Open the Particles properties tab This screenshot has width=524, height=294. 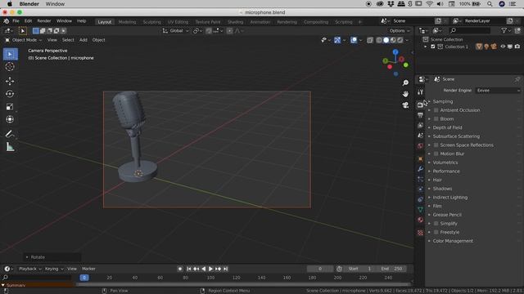pyautogui.click(x=420, y=180)
